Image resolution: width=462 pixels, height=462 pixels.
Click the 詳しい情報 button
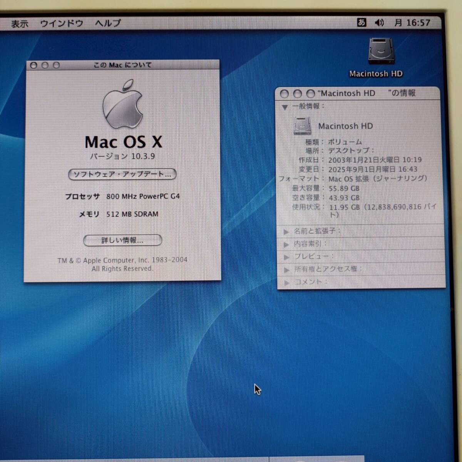[122, 240]
